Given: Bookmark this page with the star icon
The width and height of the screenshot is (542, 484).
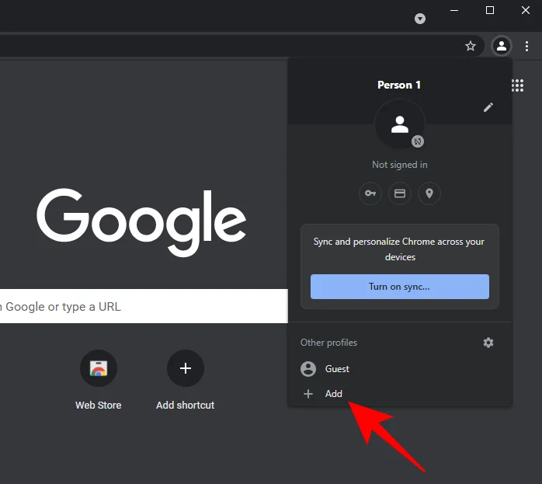Looking at the screenshot, I should click(x=470, y=46).
